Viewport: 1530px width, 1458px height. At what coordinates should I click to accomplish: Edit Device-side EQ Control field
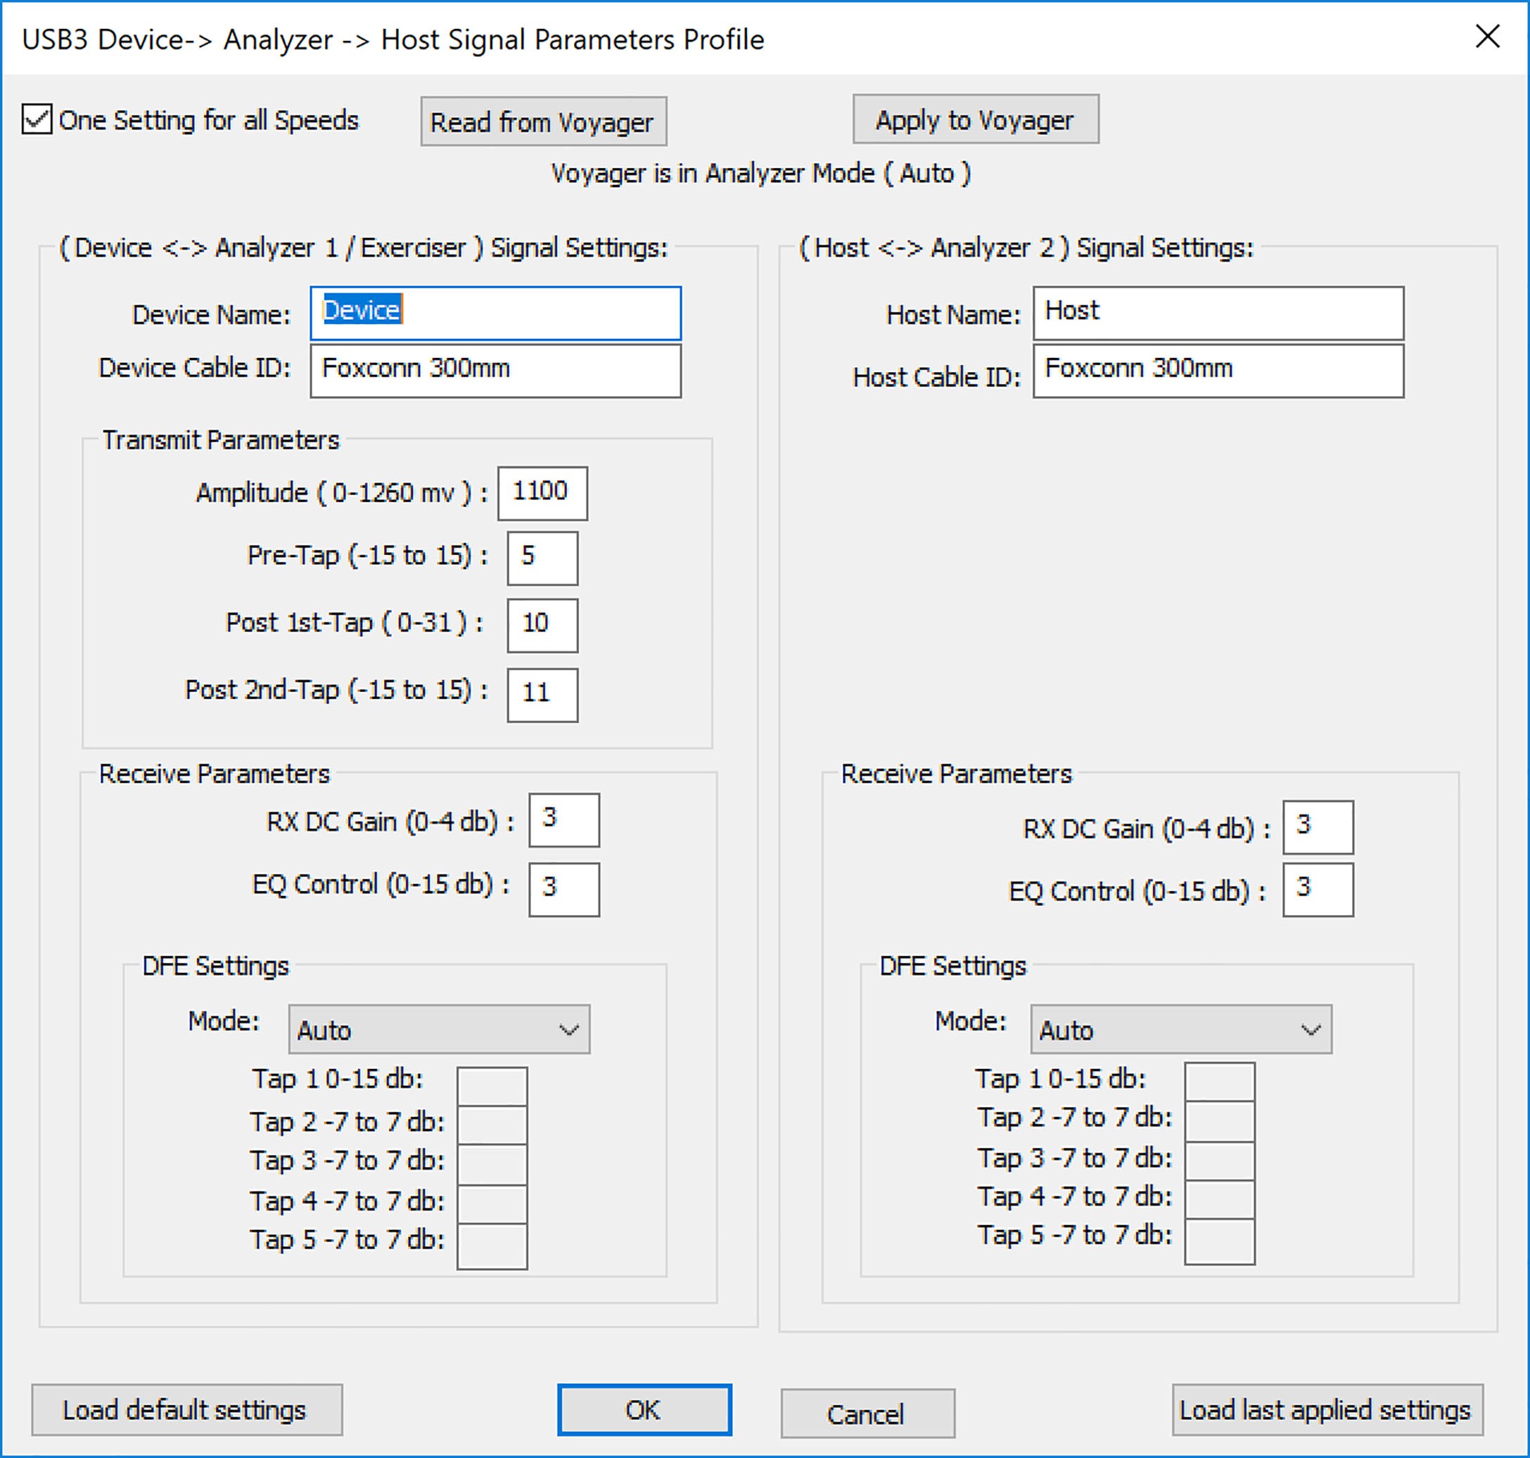[x=564, y=890]
